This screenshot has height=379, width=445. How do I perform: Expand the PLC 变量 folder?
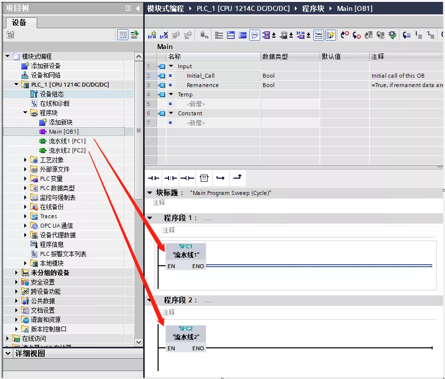point(26,179)
